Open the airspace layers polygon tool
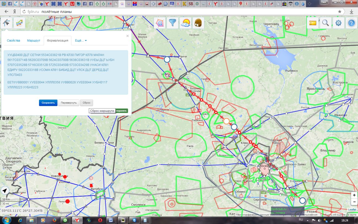The width and height of the screenshot is (358, 224). pyautogui.click(x=159, y=23)
